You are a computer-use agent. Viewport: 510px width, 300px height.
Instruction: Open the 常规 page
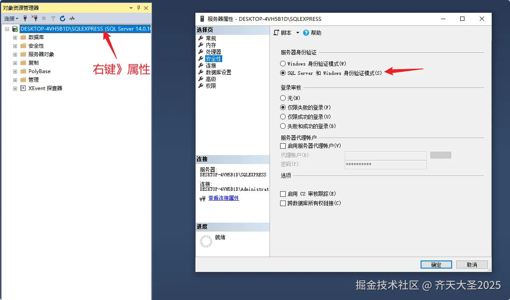[x=211, y=38]
